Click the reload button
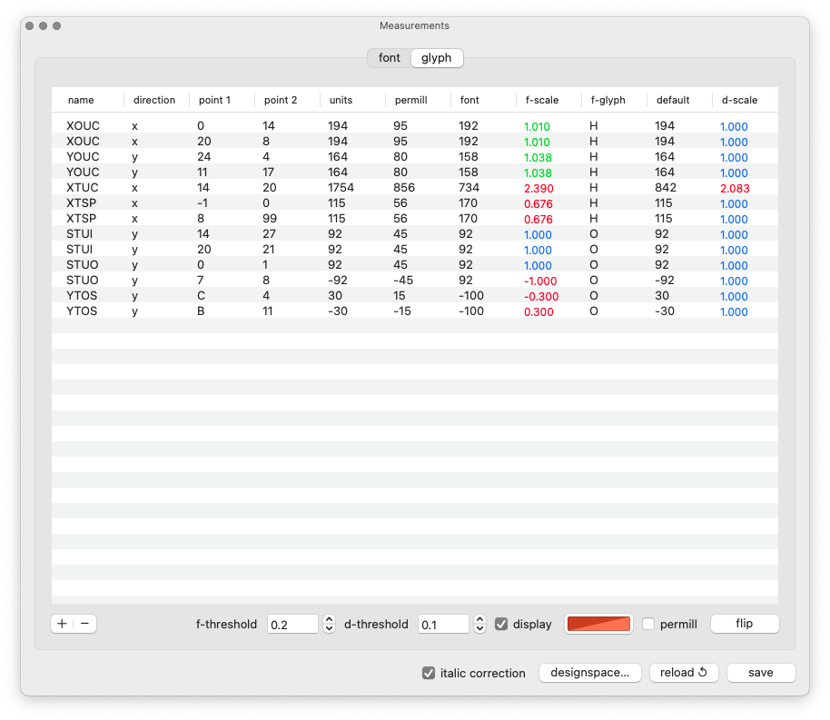The width and height of the screenshot is (830, 720). tap(684, 673)
